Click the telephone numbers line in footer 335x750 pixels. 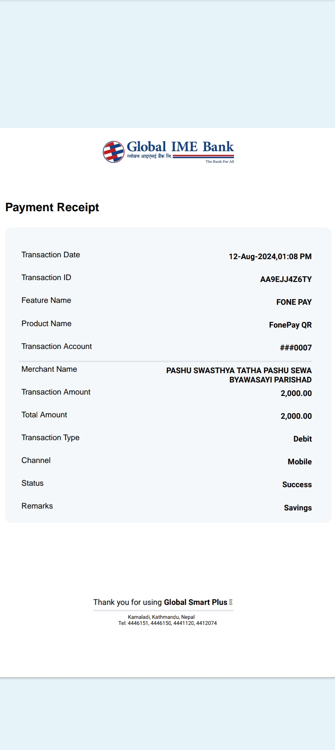click(167, 623)
